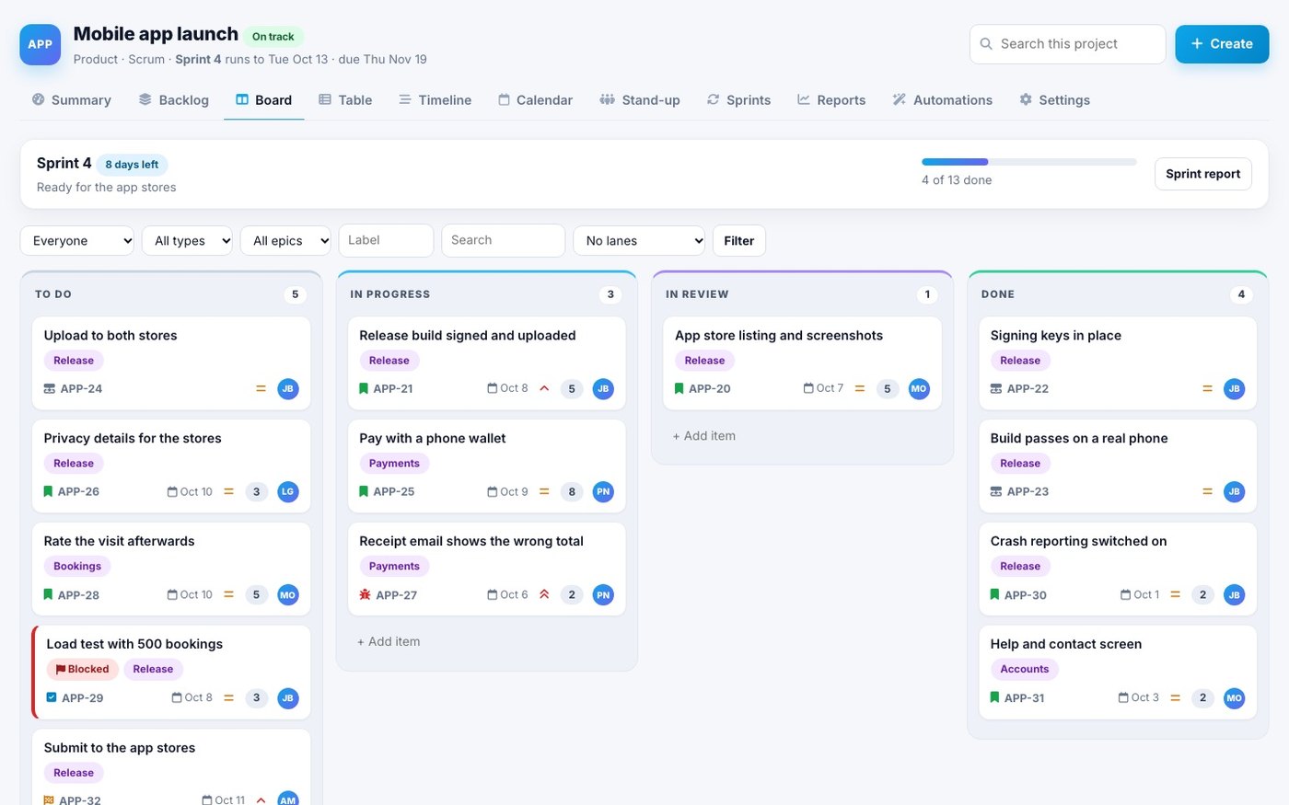Switch to the Summary tab

[72, 100]
